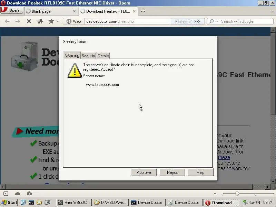Toggle Opera panels icon in status bar
This screenshot has height=207, width=276.
pos(6,194)
